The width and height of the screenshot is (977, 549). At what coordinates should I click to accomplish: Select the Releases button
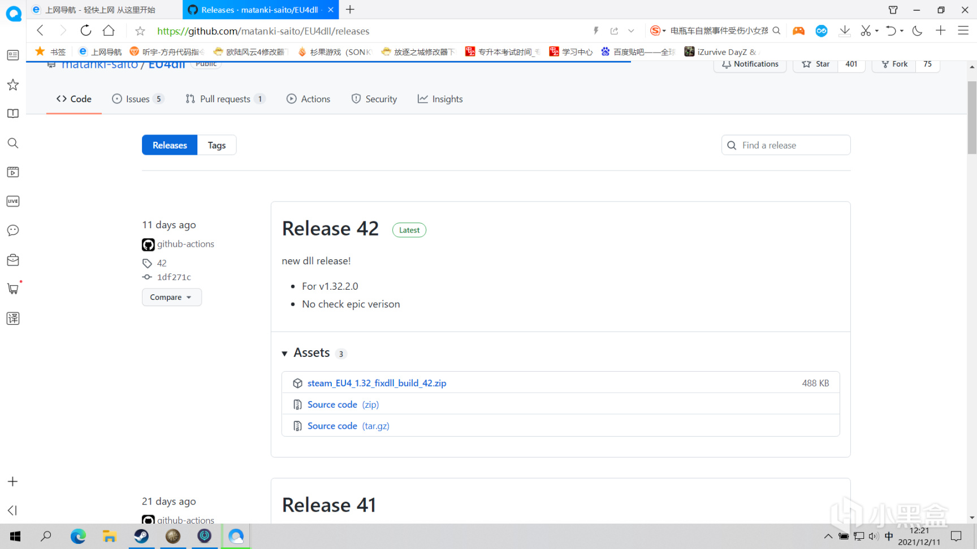[x=170, y=145]
